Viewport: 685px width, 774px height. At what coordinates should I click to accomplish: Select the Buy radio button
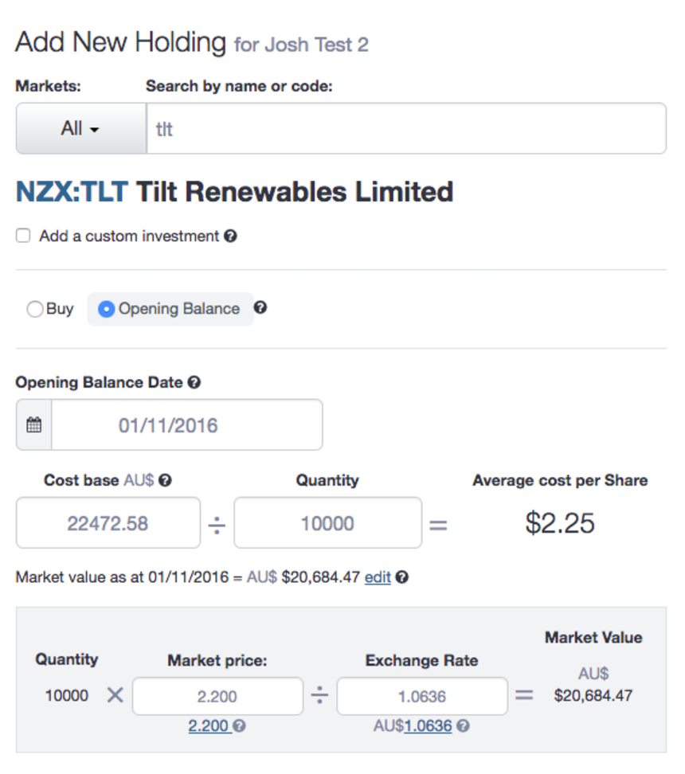[x=33, y=309]
